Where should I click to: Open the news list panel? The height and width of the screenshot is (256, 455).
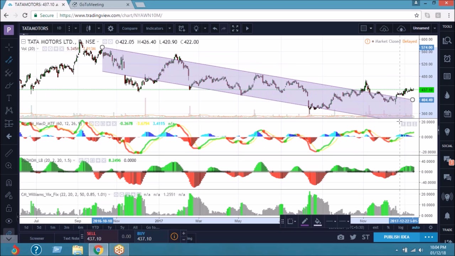pos(447,76)
